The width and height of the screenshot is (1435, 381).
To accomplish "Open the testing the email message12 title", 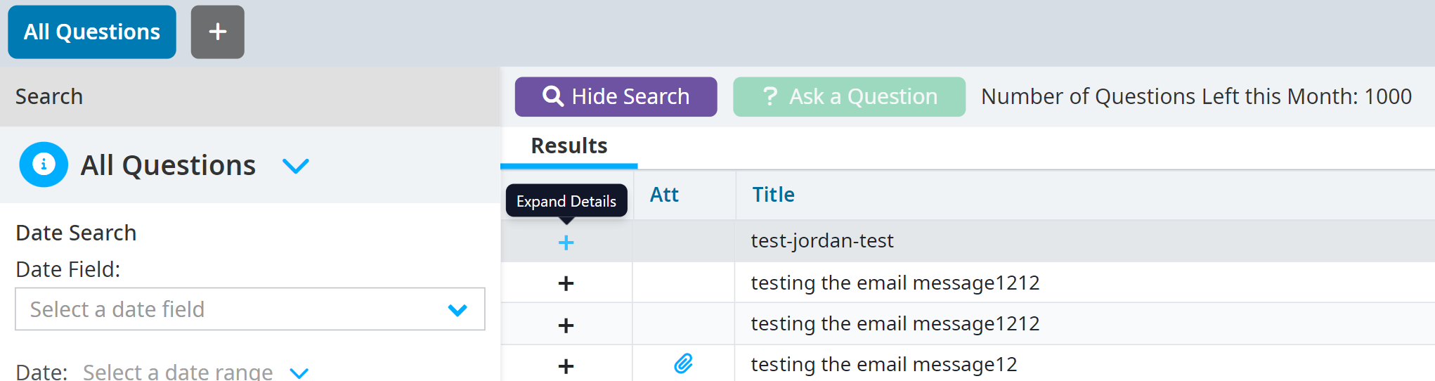I will click(x=883, y=365).
